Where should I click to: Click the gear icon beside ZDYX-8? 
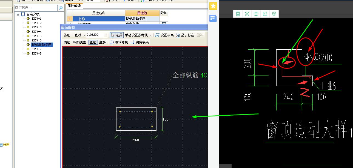pyautogui.click(x=28, y=53)
